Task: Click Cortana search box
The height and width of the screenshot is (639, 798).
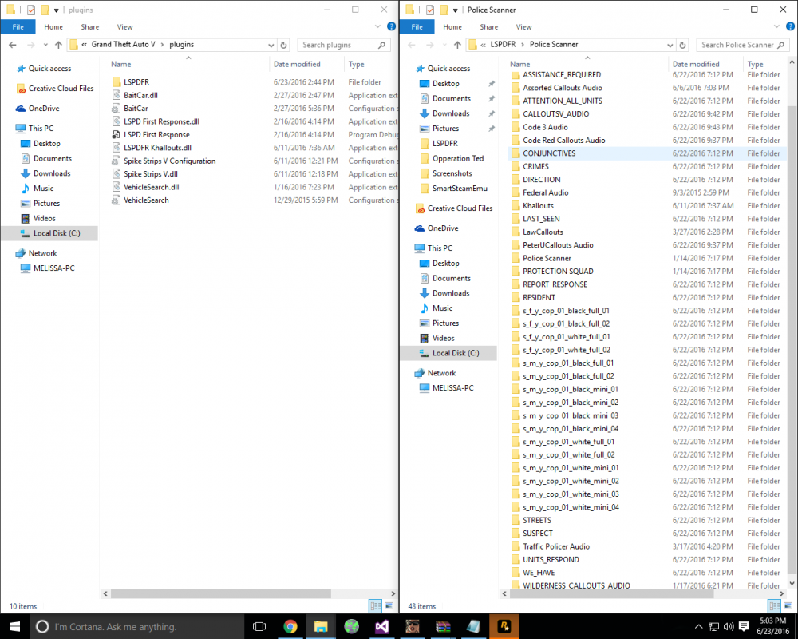Action: pos(136,626)
